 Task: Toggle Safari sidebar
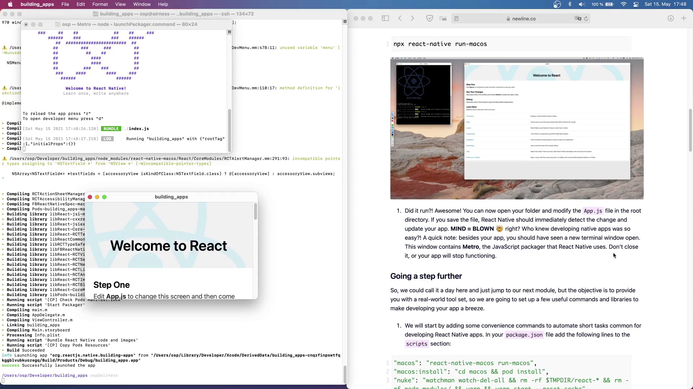click(x=385, y=18)
